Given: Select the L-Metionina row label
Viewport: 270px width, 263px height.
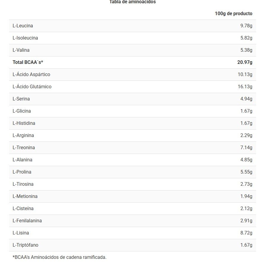Looking at the screenshot, I should pos(25,196).
